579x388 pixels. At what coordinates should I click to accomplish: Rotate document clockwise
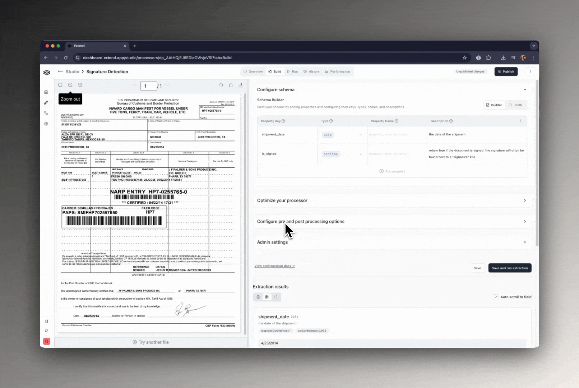[231, 85]
